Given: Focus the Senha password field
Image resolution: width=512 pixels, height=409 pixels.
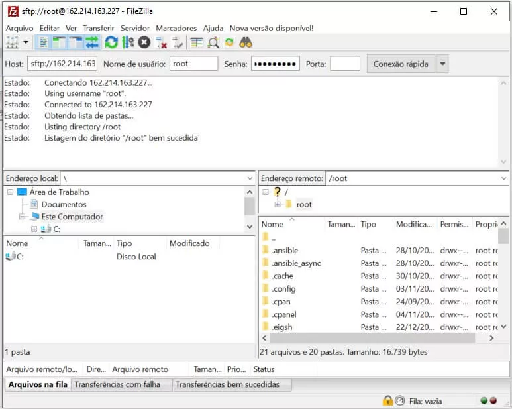Looking at the screenshot, I should pyautogui.click(x=276, y=64).
